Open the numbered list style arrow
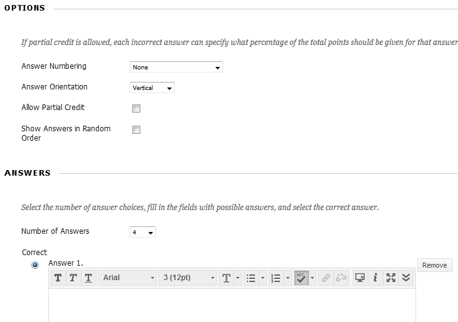Image resolution: width=458 pixels, height=322 pixels. pyautogui.click(x=288, y=278)
